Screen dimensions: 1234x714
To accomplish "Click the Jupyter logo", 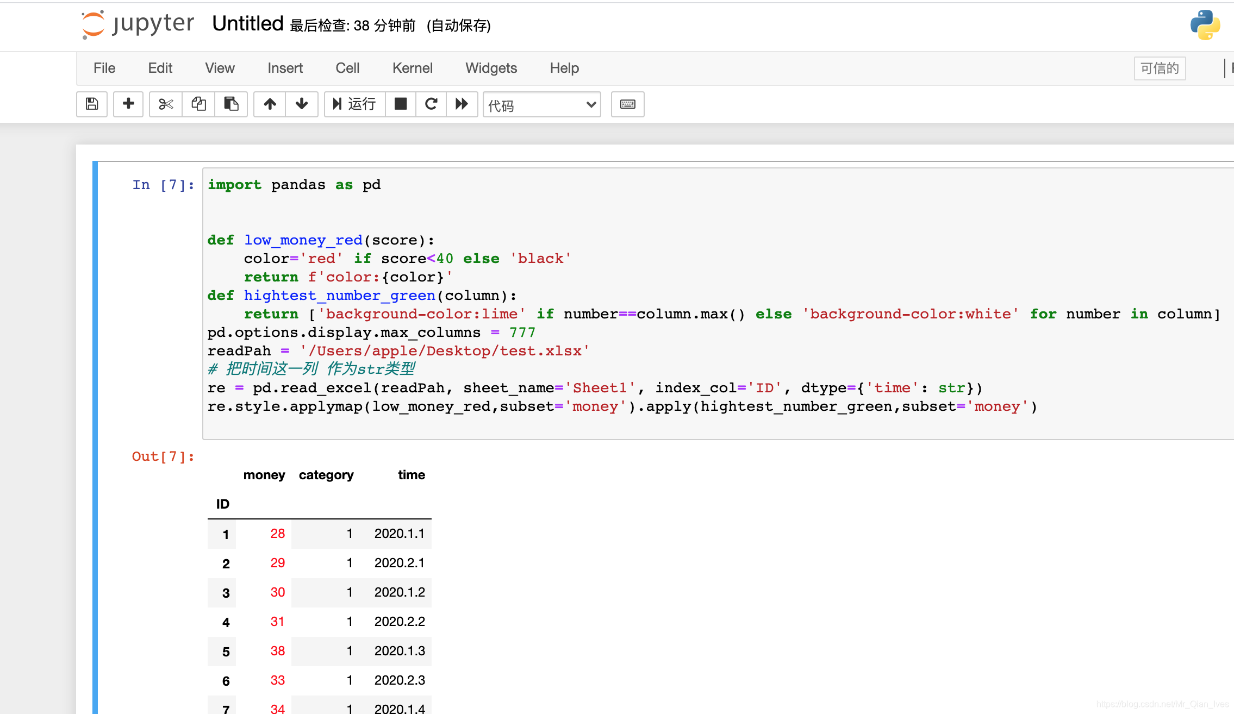I will pos(138,24).
